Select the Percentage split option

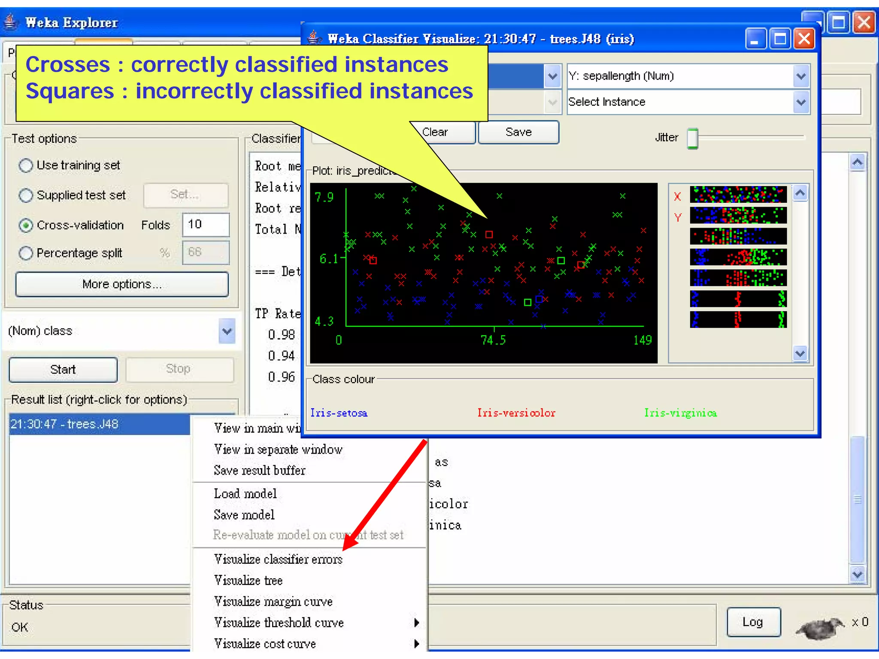point(26,253)
